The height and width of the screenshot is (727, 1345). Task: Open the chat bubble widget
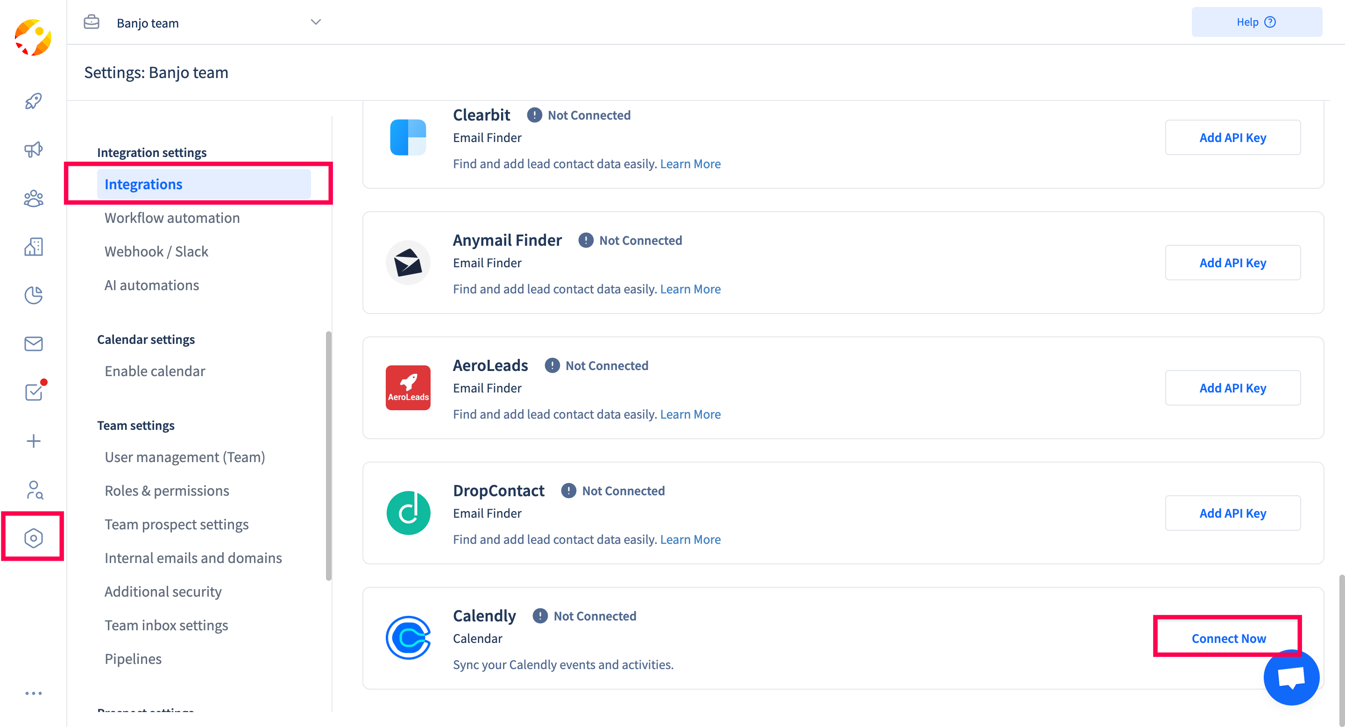tap(1291, 677)
